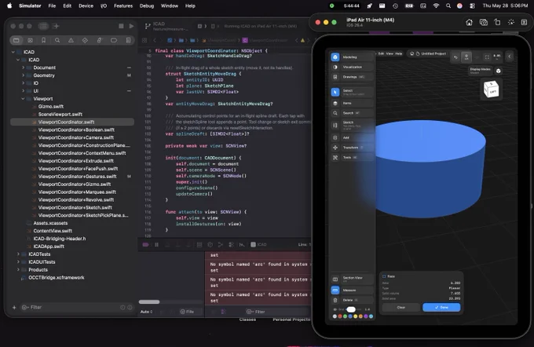Enable Section View icon
The height and width of the screenshot is (347, 534).
point(335,279)
